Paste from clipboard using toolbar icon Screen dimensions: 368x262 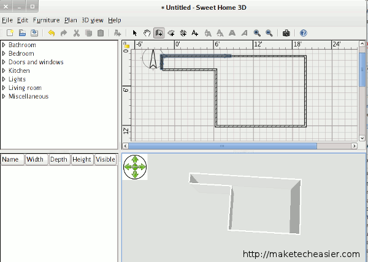click(x=101, y=33)
